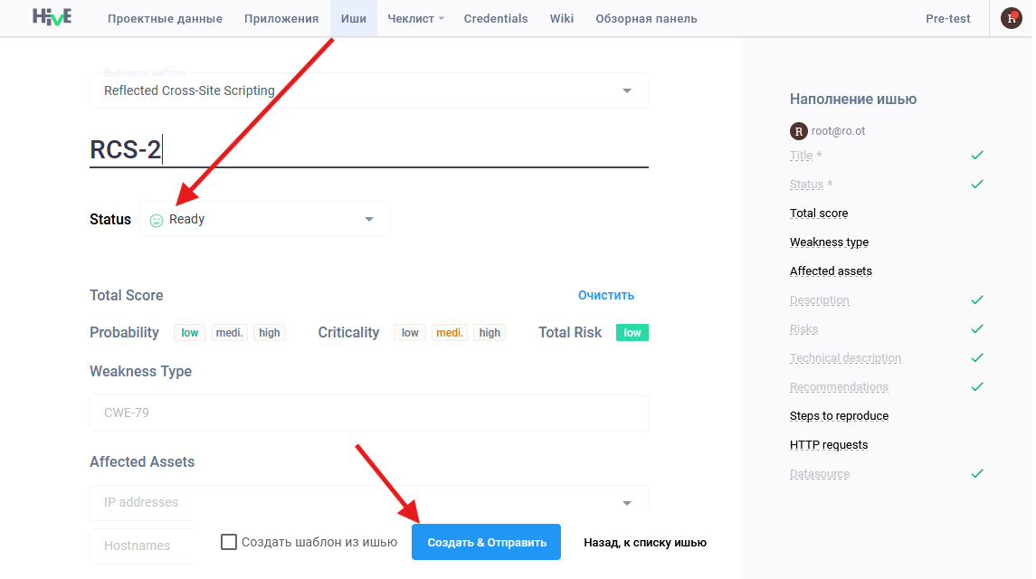
Task: Expand the IP addresses dropdown
Action: (627, 503)
